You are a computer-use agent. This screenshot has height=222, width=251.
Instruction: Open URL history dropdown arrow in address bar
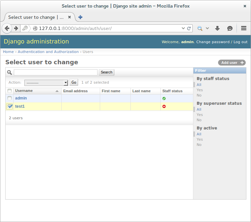click(x=183, y=28)
